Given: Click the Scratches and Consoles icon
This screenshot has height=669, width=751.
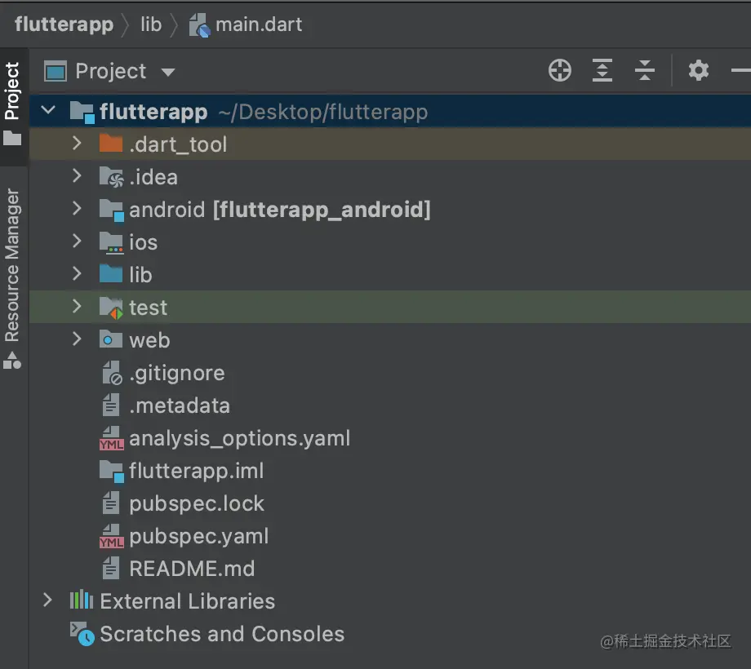Looking at the screenshot, I should (x=82, y=634).
